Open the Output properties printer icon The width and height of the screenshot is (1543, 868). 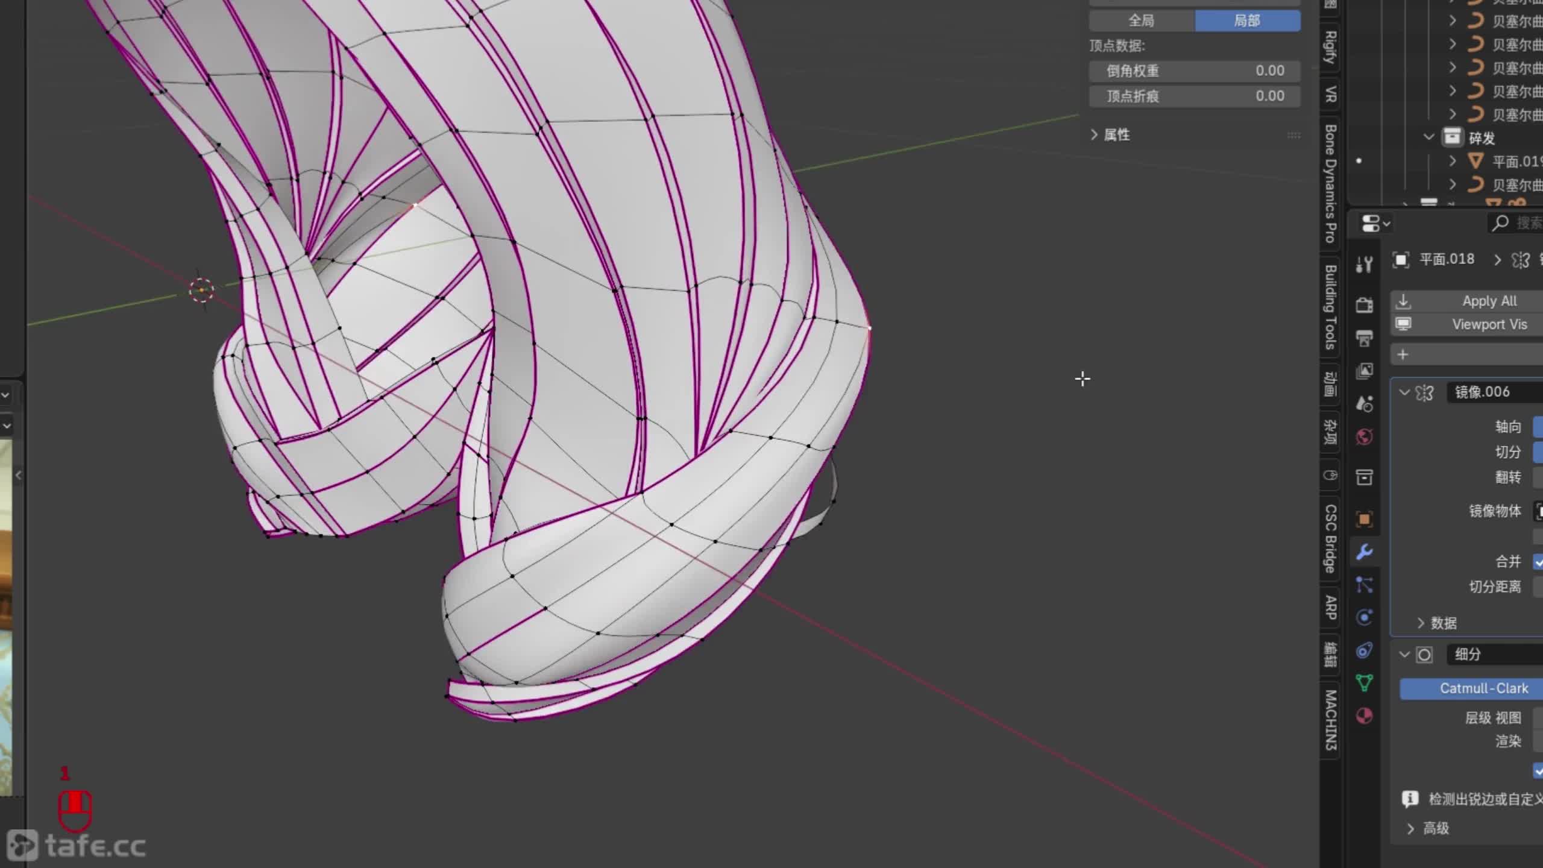coord(1365,338)
